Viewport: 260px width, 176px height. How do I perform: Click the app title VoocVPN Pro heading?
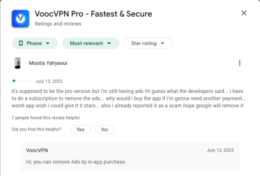click(x=94, y=14)
